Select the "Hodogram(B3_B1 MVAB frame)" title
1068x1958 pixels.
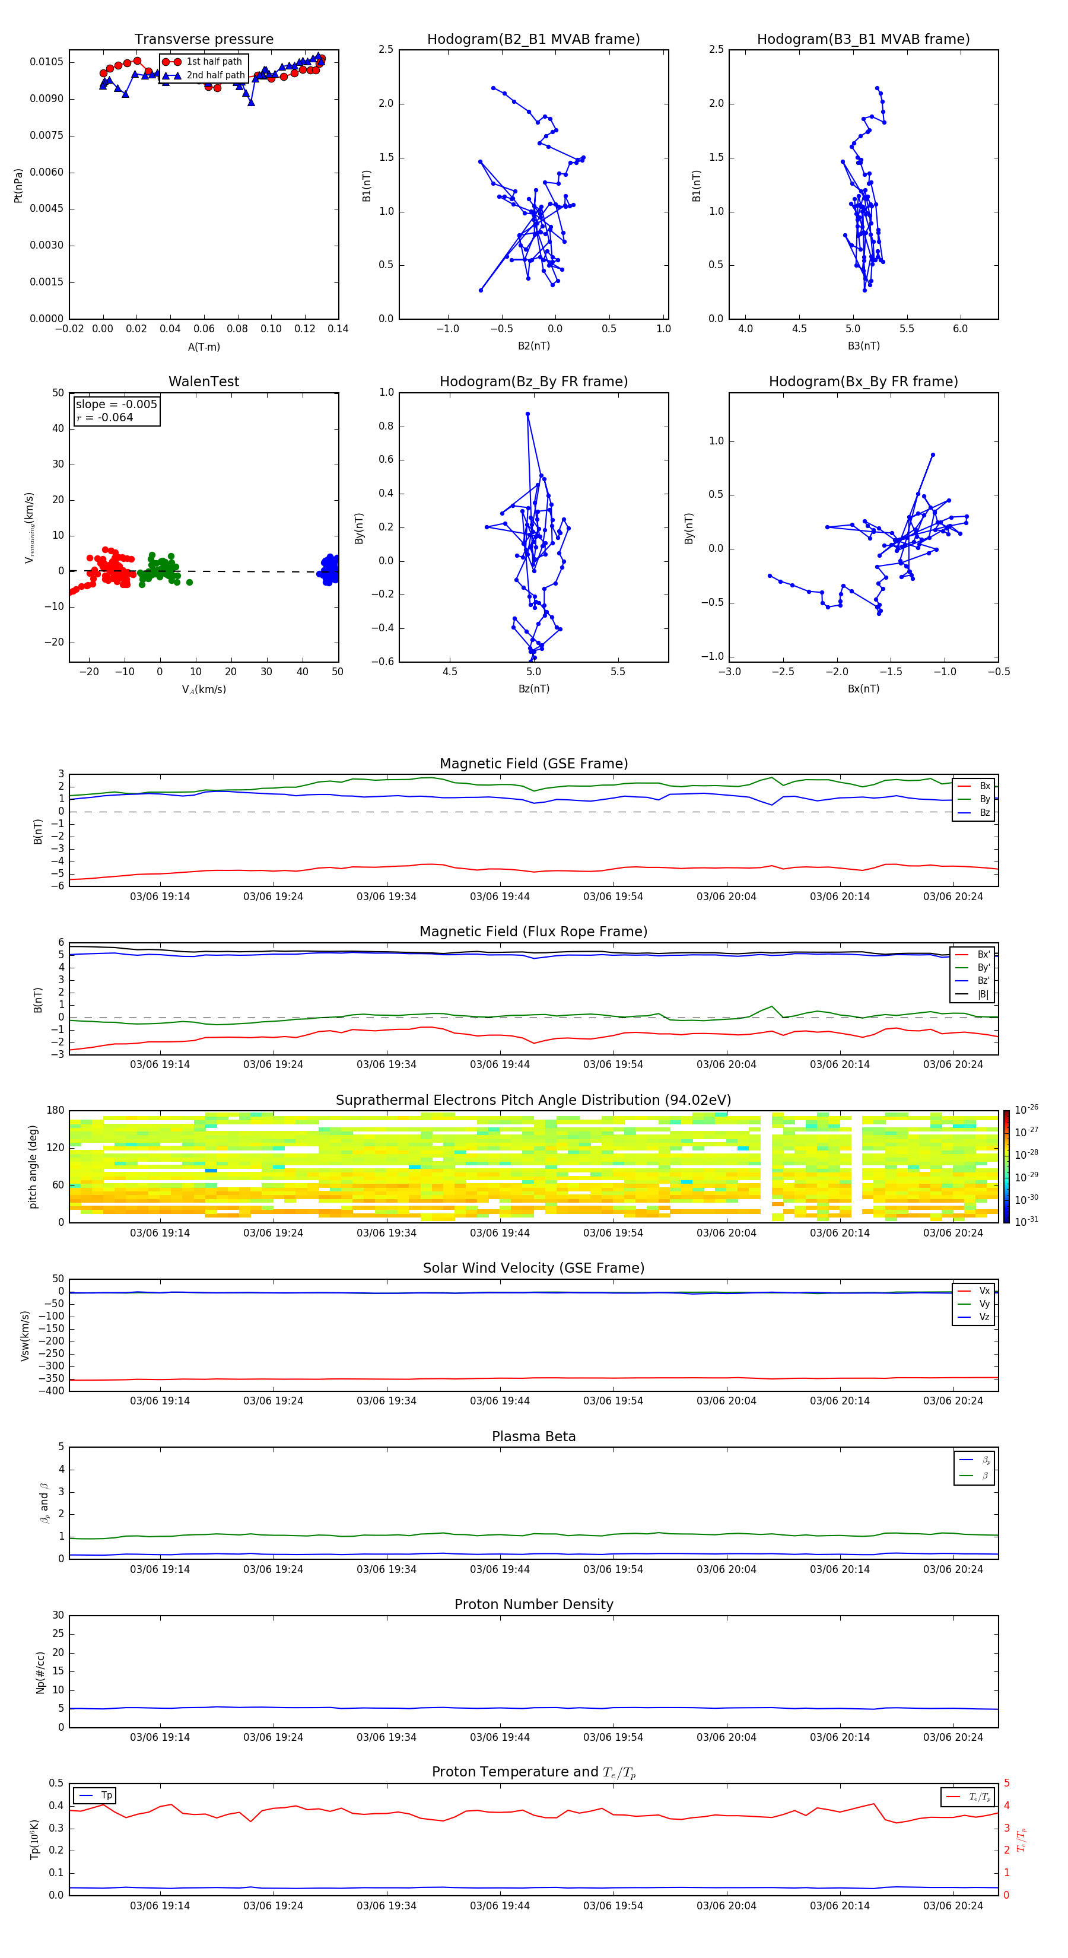click(x=863, y=40)
